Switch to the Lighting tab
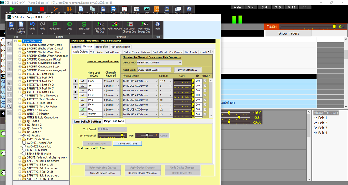 click(x=145, y=52)
